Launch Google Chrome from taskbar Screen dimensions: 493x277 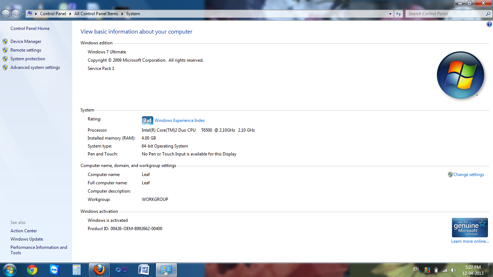coord(32,270)
